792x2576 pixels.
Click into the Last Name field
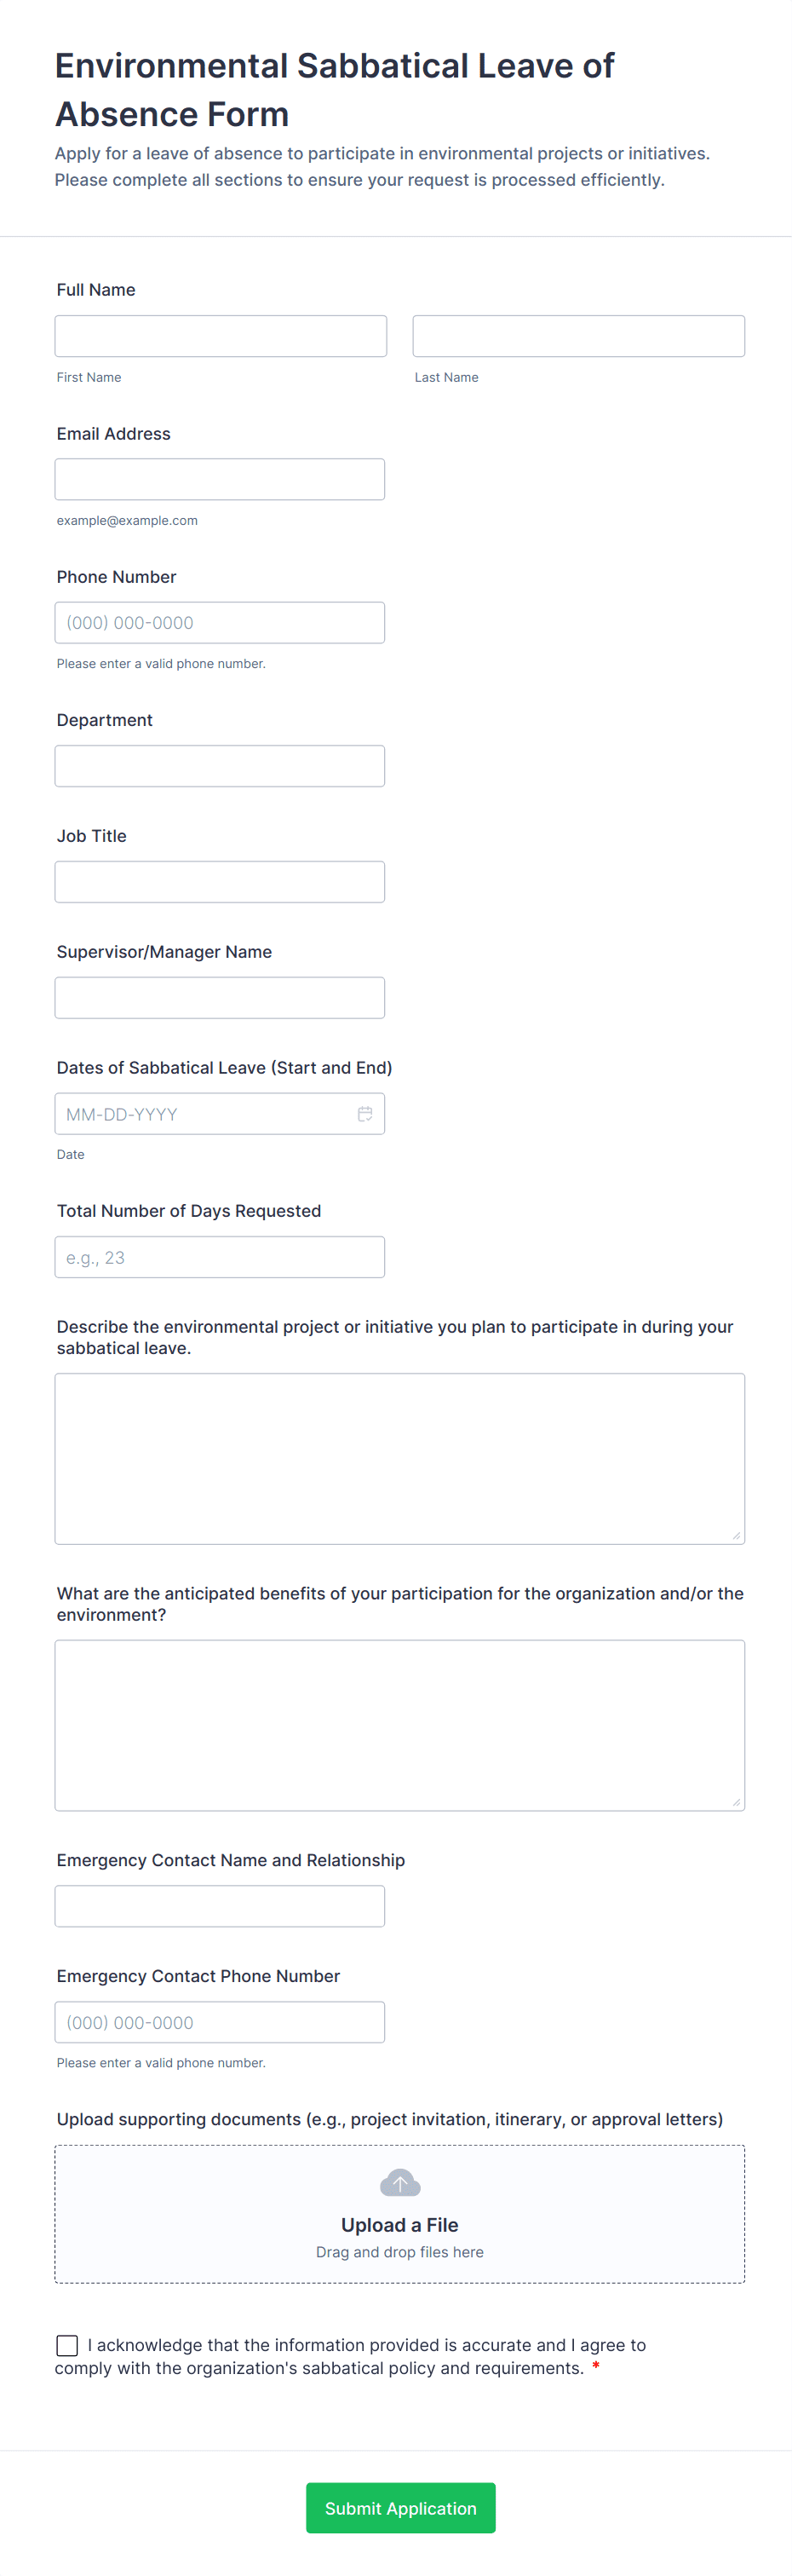click(578, 336)
